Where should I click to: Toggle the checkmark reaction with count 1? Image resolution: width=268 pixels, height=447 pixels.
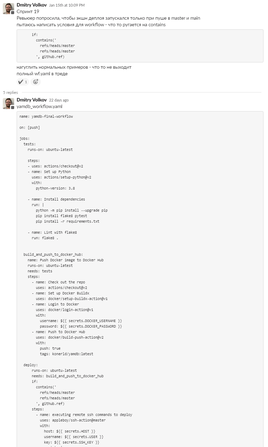click(x=23, y=82)
